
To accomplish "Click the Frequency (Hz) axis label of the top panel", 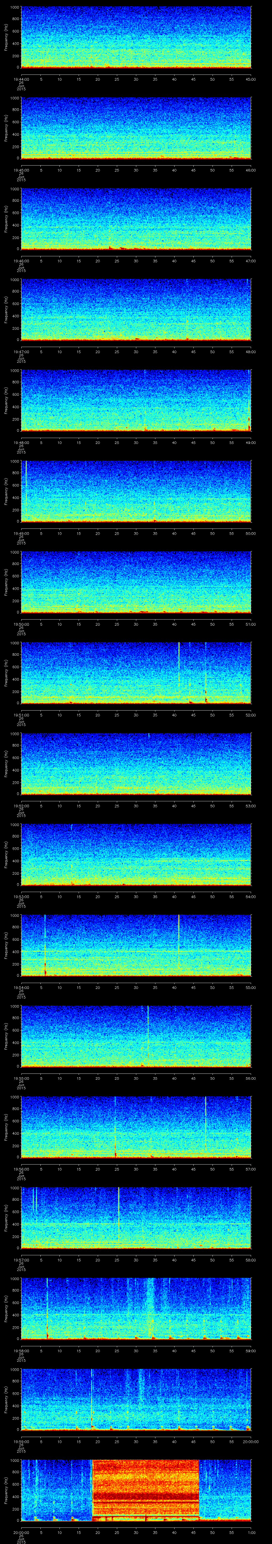I will (6, 37).
